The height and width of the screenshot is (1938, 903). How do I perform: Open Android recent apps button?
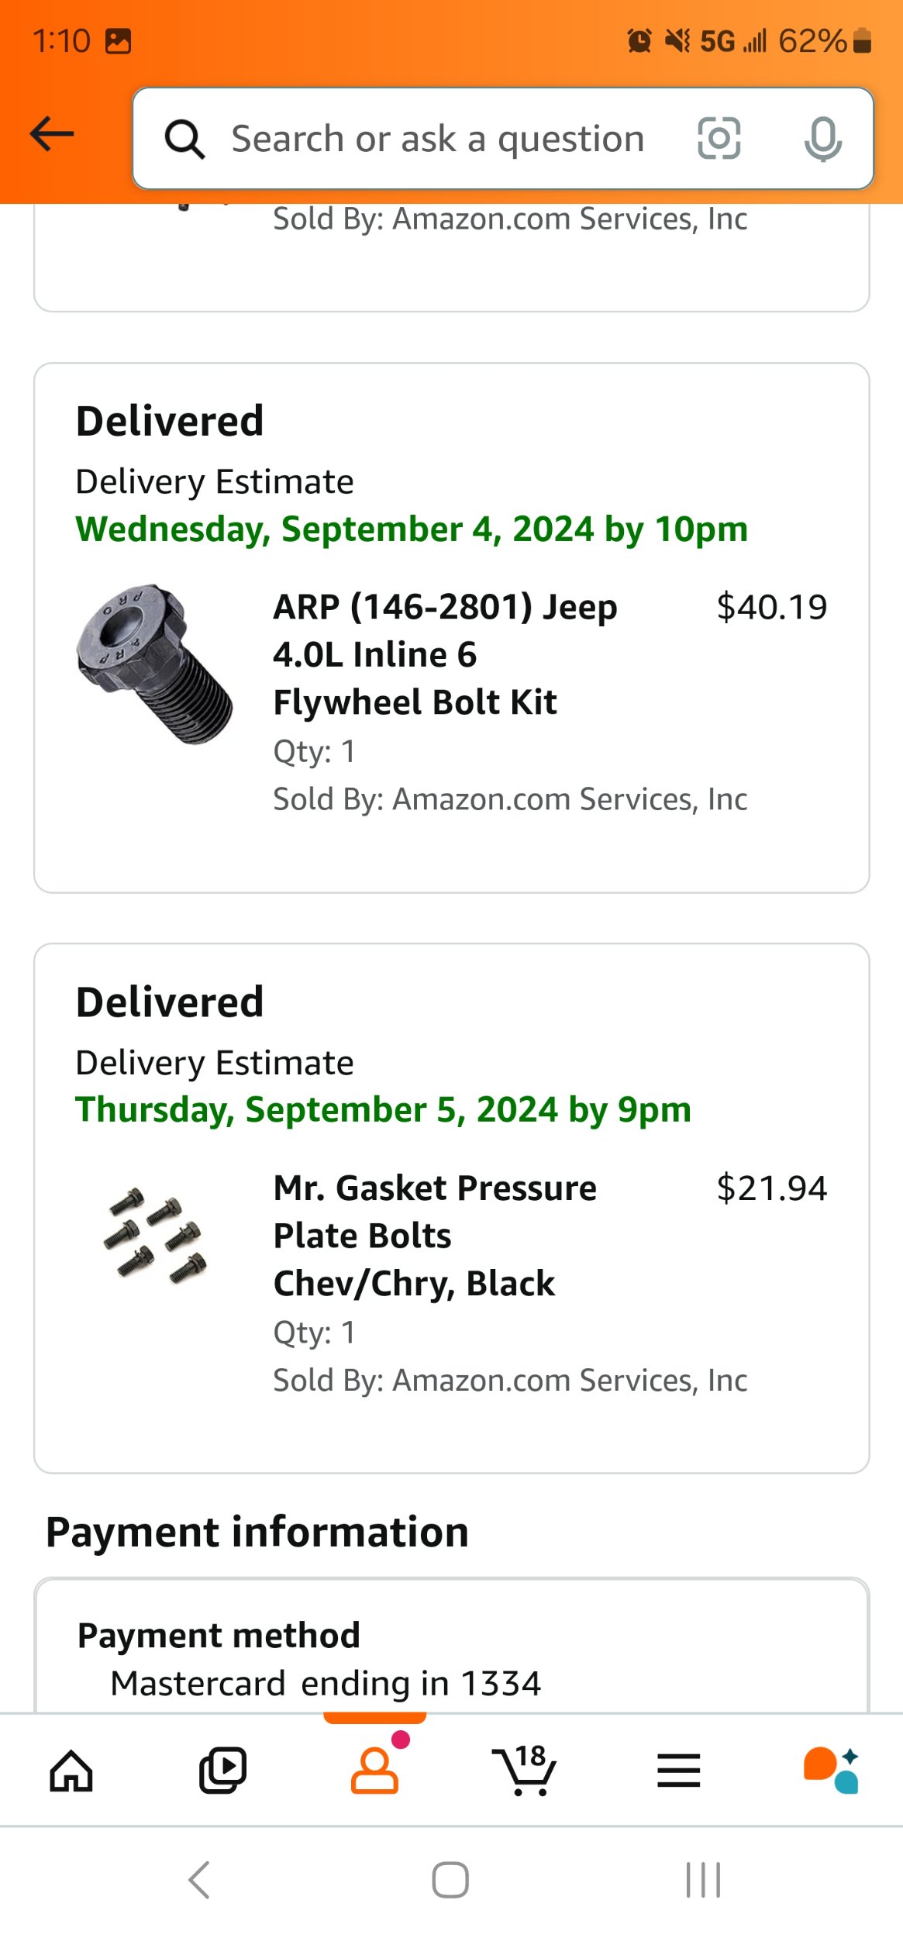click(x=703, y=1880)
